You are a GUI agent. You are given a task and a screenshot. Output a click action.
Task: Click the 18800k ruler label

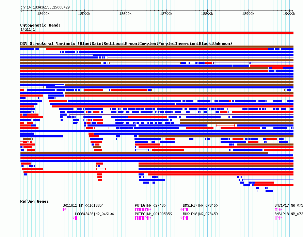[207, 14]
